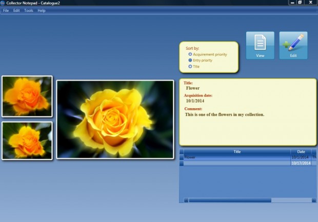Click the Date column header
Viewport: 318px width, 222px height.
301,152
